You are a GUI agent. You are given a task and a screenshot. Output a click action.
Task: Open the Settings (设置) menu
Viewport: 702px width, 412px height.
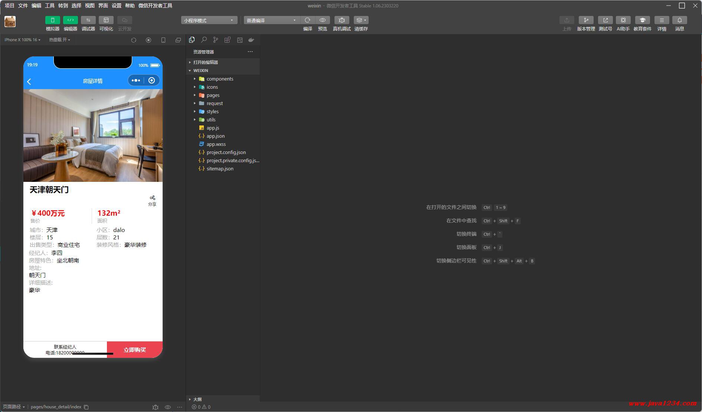pos(117,6)
